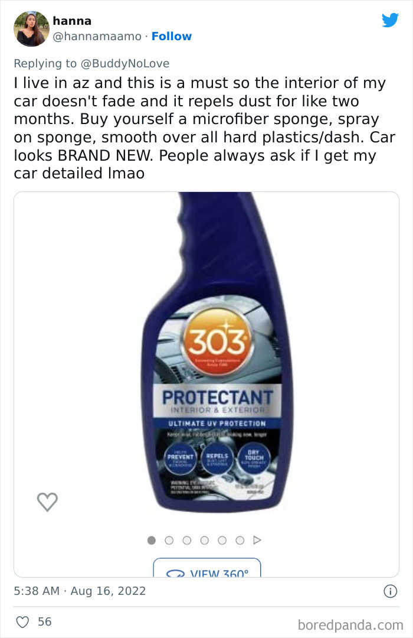
Task: Select the sixth carousel dot
Action: coord(240,540)
